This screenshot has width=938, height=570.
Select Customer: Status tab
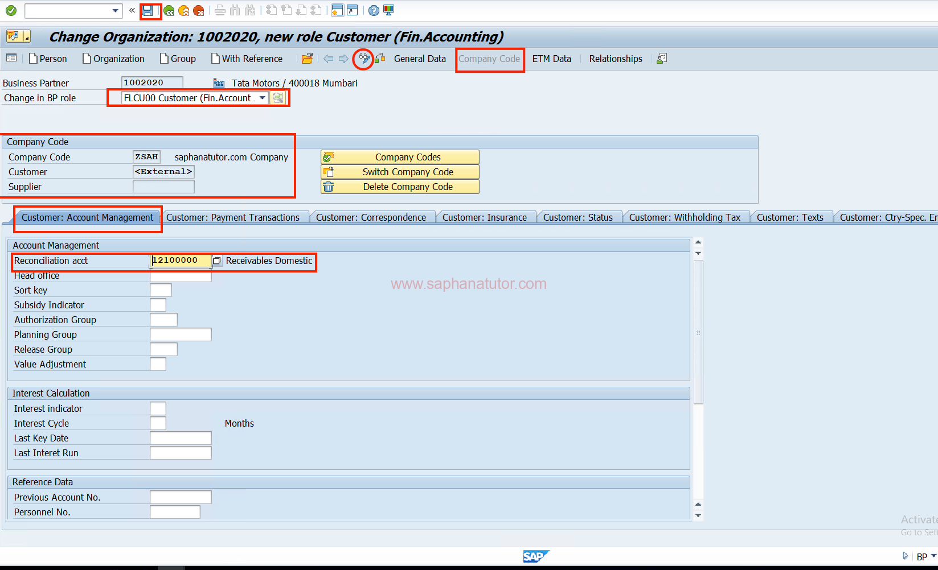(578, 217)
